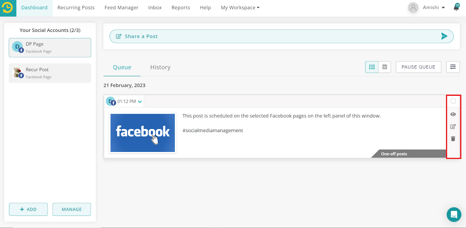The height and width of the screenshot is (228, 466).
Task: Delete the scheduled post with trash icon
Action: tap(453, 139)
